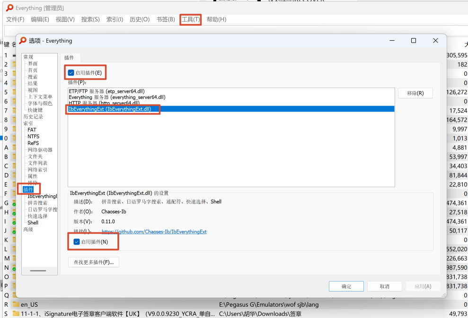The width and height of the screenshot is (468, 318).
Task: Select ReFS in options tree
Action: [33, 143]
